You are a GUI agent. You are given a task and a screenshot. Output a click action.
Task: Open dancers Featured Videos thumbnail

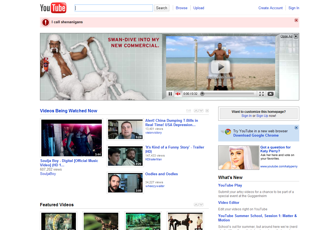(185, 221)
